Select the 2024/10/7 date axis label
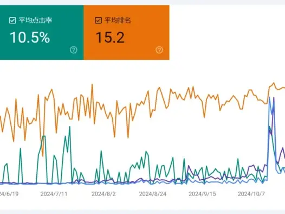 click(251, 194)
